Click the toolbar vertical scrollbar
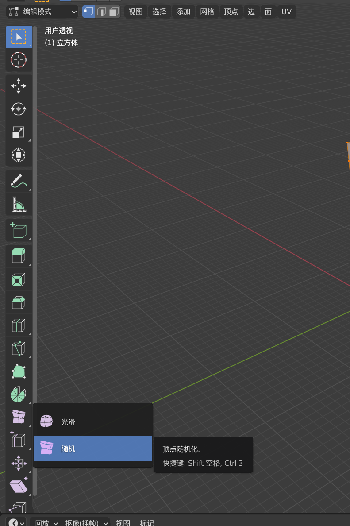The image size is (350, 526). [x=35, y=261]
